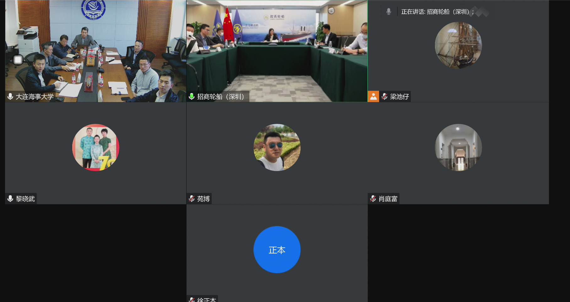The width and height of the screenshot is (570, 302).
Task: Select the 梁池仔 ship model avatar
Action: (x=458, y=45)
